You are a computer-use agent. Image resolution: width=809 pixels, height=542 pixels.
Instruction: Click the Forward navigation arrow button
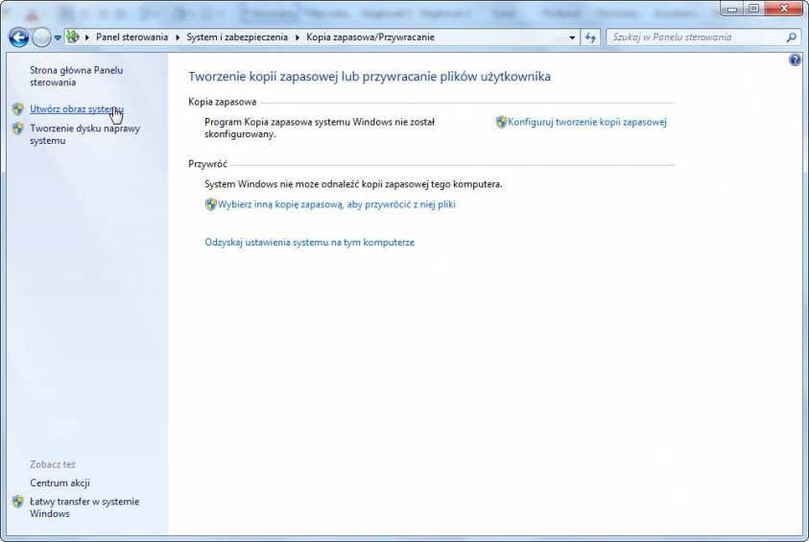click(41, 37)
